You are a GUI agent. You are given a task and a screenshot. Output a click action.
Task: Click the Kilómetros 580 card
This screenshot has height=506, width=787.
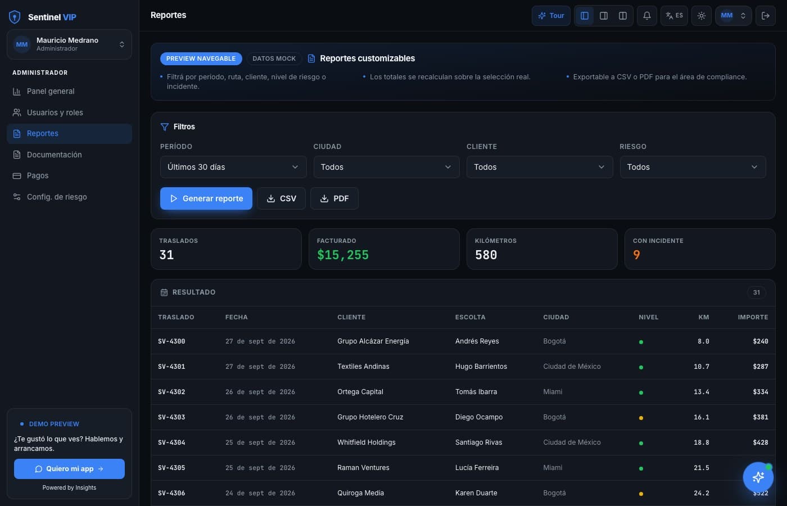coord(542,249)
